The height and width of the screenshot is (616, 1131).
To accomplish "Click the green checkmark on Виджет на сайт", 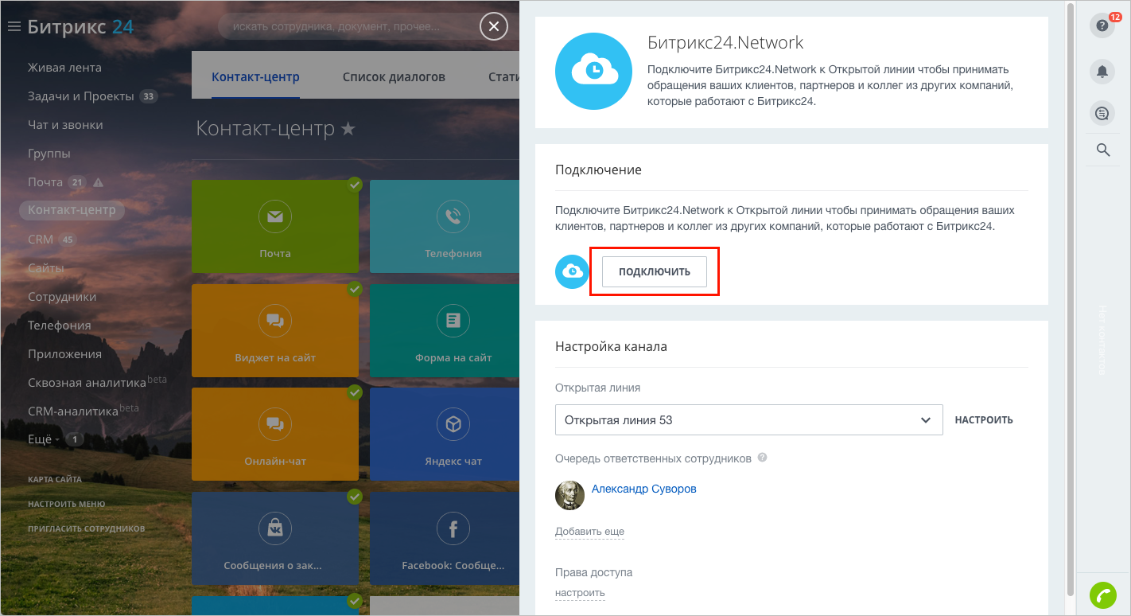I will tap(355, 289).
